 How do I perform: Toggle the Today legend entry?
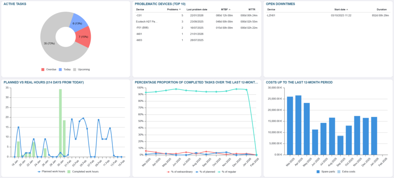tap(66, 69)
